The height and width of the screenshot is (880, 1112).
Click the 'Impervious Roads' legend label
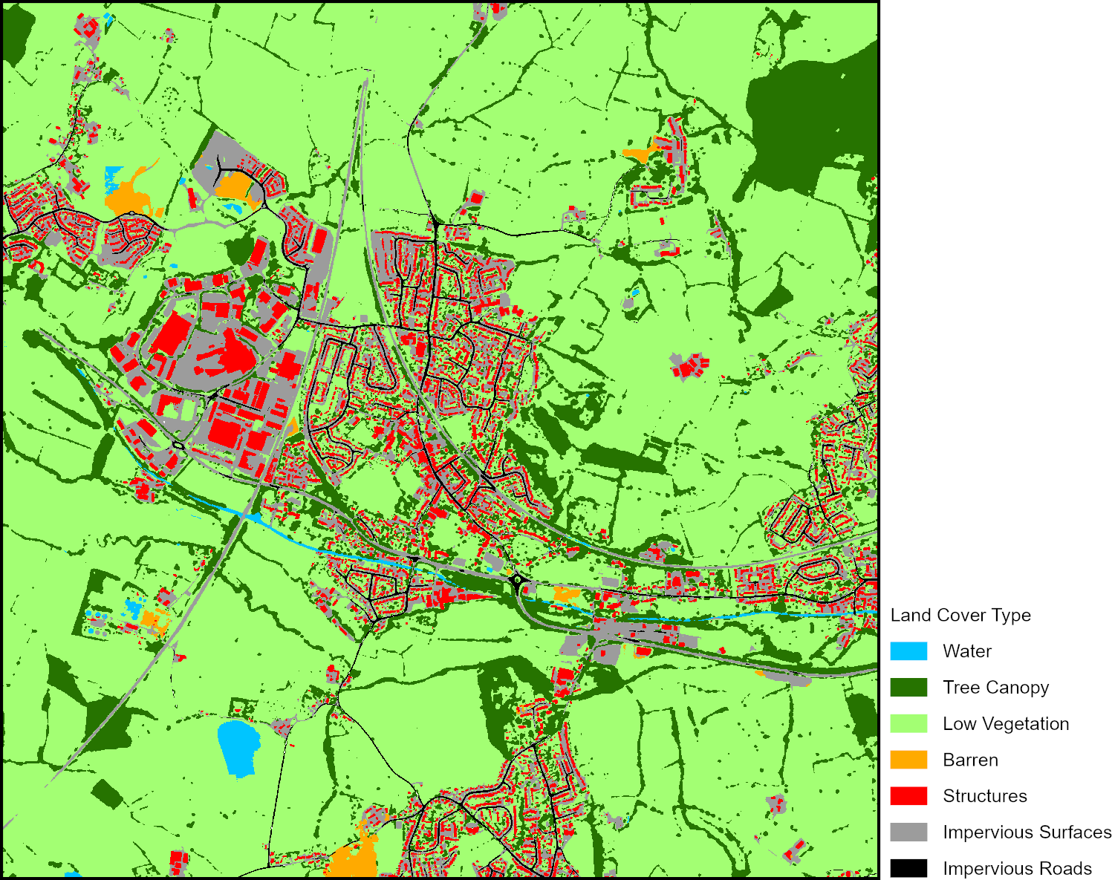point(1017,868)
